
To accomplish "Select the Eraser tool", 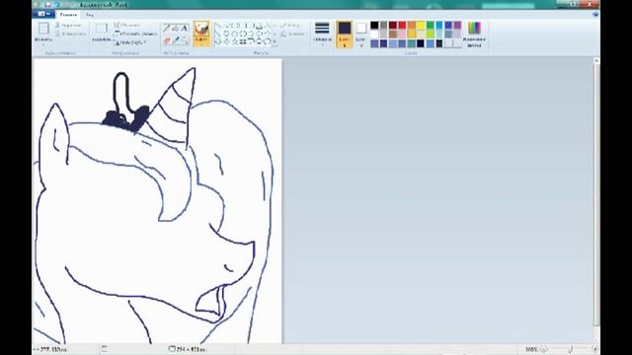I will tap(167, 40).
